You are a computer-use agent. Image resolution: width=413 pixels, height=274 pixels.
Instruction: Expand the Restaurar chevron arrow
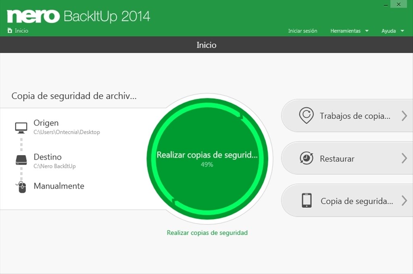pyautogui.click(x=404, y=158)
